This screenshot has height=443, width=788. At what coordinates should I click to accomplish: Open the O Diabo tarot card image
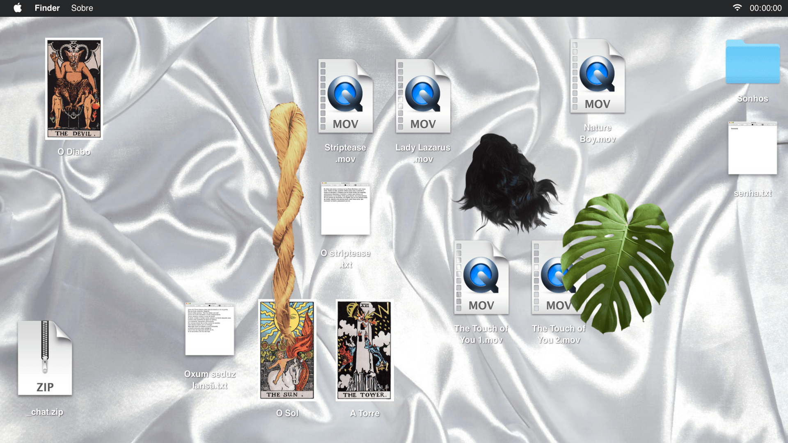click(x=74, y=89)
